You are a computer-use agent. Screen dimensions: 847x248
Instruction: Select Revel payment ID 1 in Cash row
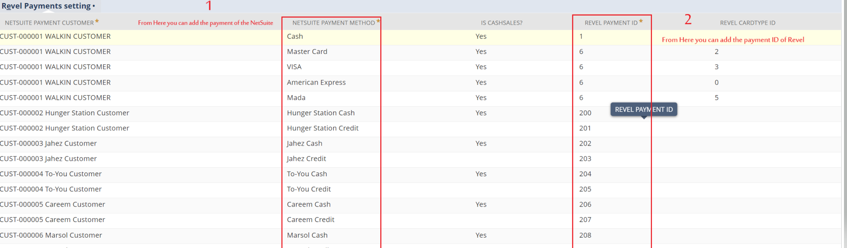click(581, 36)
